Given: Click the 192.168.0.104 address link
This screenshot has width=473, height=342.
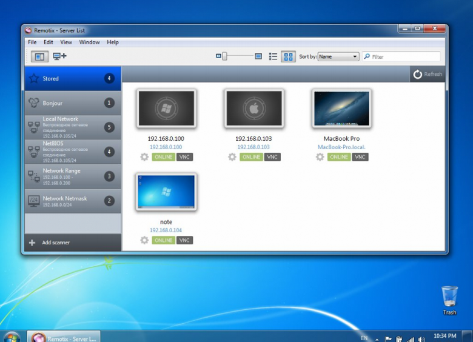Looking at the screenshot, I should (x=166, y=230).
